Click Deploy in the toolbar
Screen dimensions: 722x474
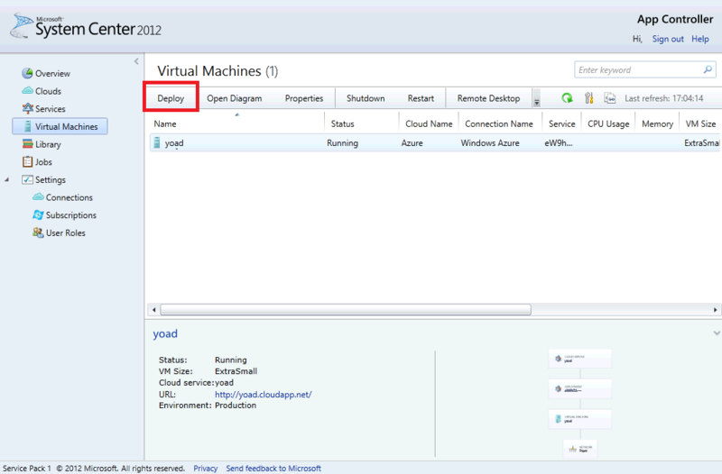tap(171, 98)
